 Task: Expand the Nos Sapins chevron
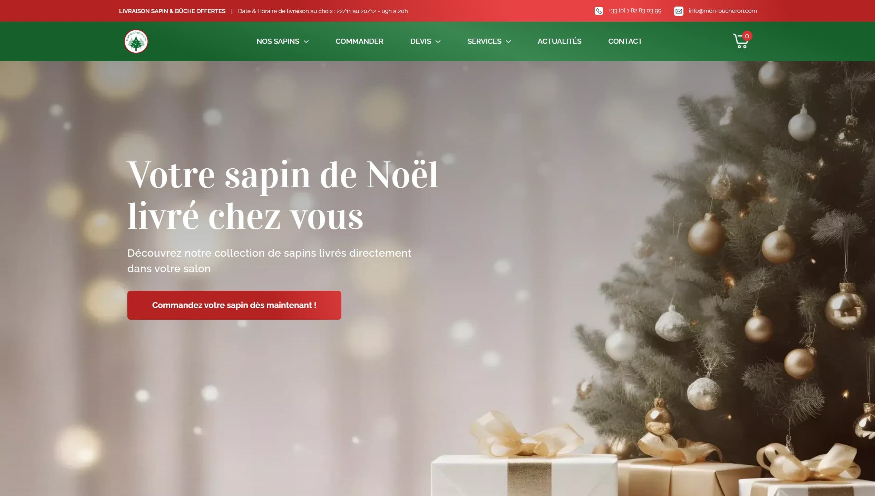tap(306, 42)
